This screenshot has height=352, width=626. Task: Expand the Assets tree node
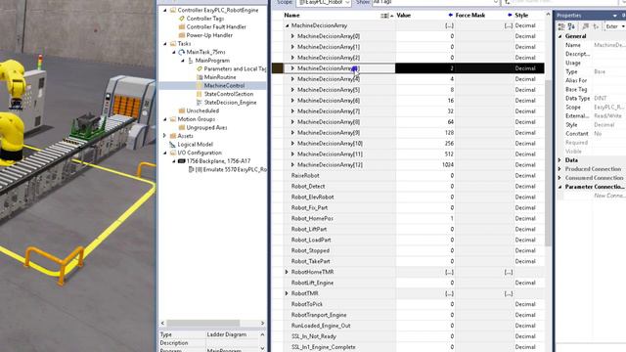click(x=165, y=136)
